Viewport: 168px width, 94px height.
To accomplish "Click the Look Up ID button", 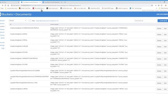I will pyautogui.click(x=163, y=21).
